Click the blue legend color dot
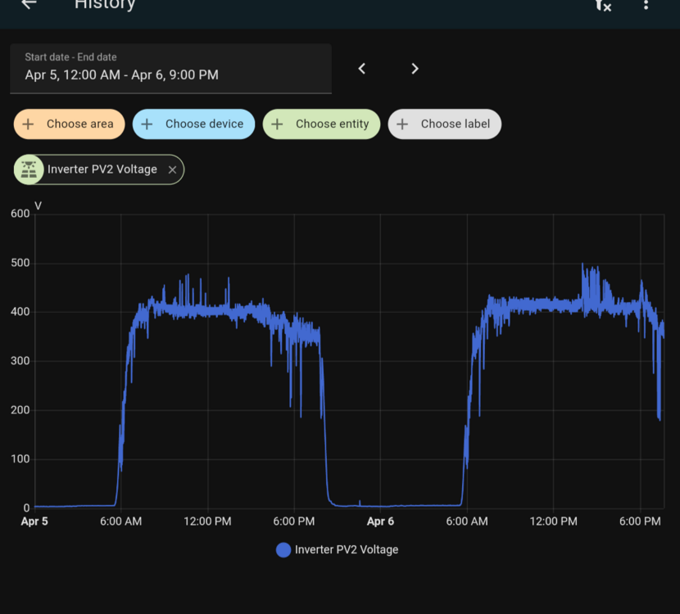 coord(283,550)
